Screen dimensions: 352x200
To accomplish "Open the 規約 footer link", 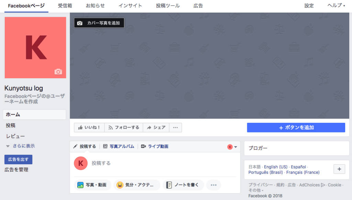I will (x=280, y=185).
